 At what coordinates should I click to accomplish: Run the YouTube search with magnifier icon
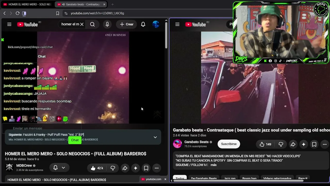tap(92, 24)
